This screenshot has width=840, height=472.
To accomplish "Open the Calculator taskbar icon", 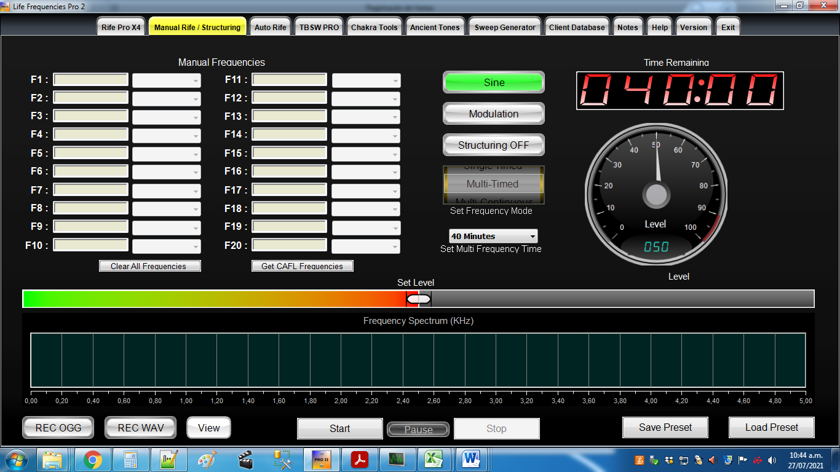I will click(130, 459).
